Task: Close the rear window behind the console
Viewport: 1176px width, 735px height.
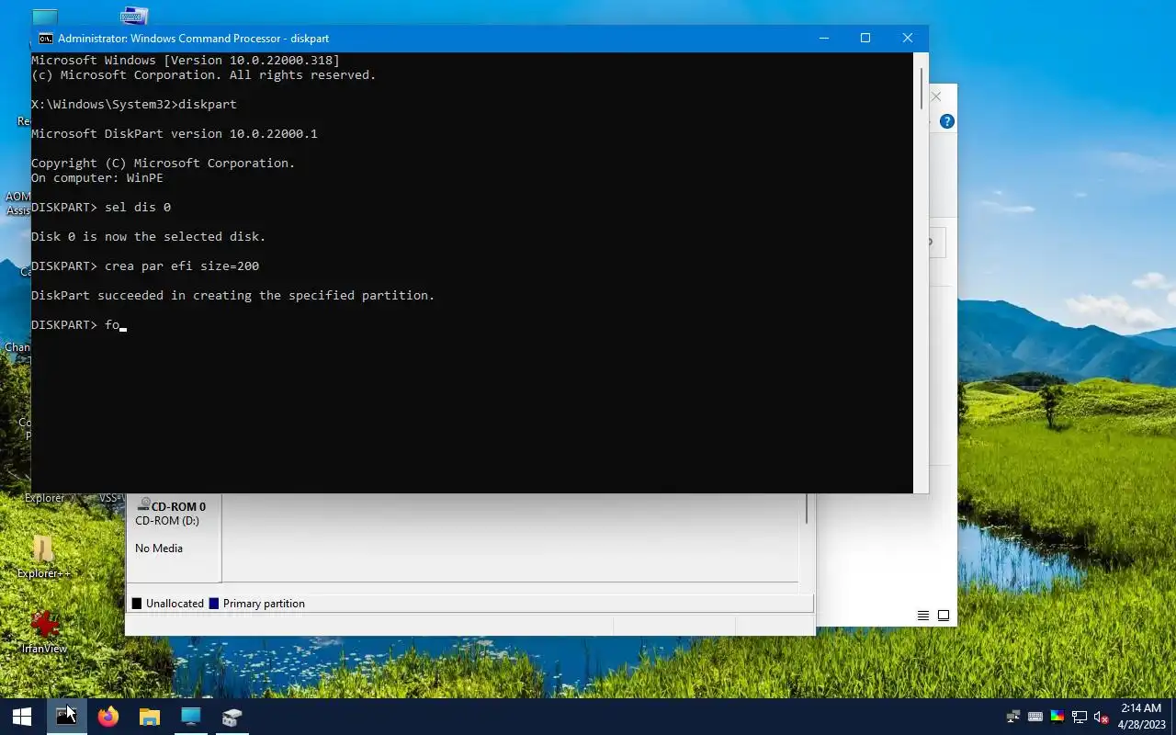Action: point(936,96)
